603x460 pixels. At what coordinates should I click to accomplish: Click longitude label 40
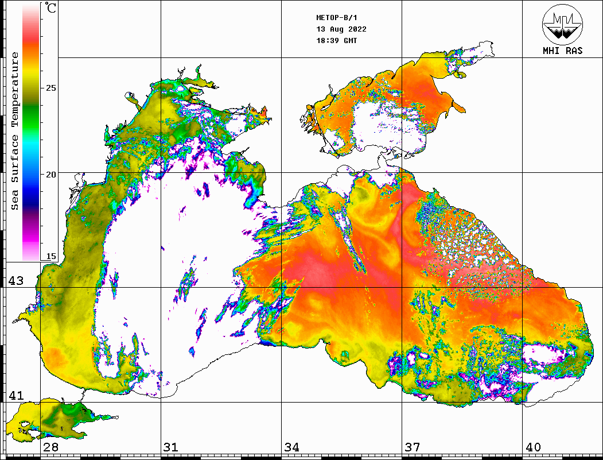533,447
